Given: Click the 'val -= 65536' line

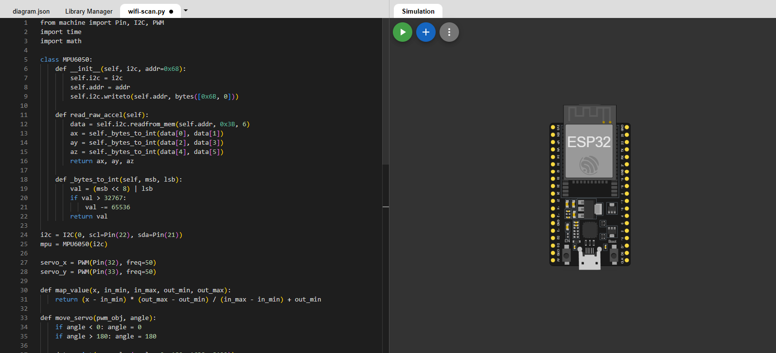Looking at the screenshot, I should pos(107,207).
